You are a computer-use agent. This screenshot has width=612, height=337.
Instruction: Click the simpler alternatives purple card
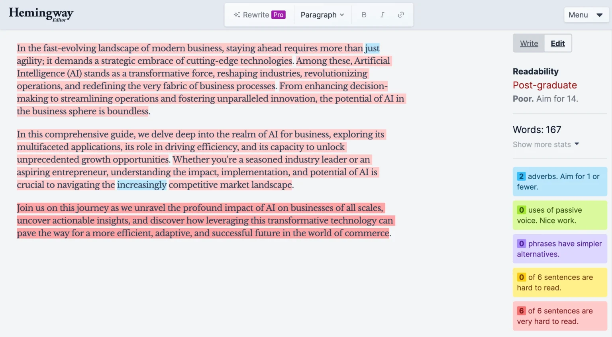560,249
